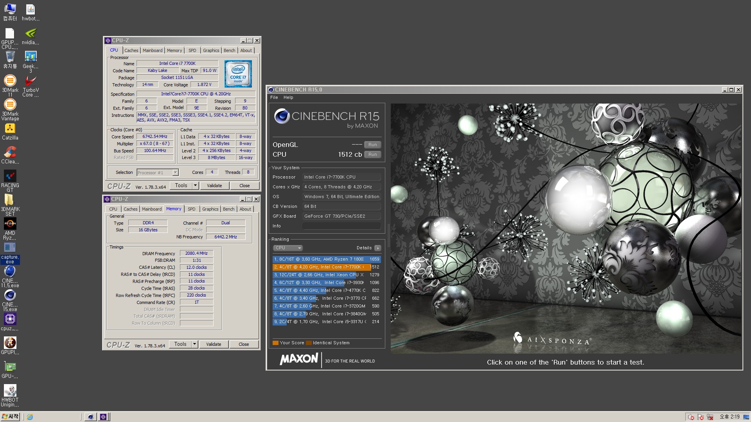Screen dimensions: 751x422
Task: Launch CINE 11.5.exe desktop icon
Action: pos(10,276)
